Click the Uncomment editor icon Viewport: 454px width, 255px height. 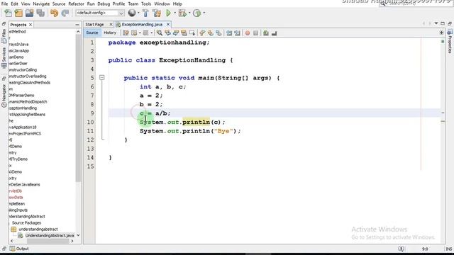pyautogui.click(x=274, y=33)
